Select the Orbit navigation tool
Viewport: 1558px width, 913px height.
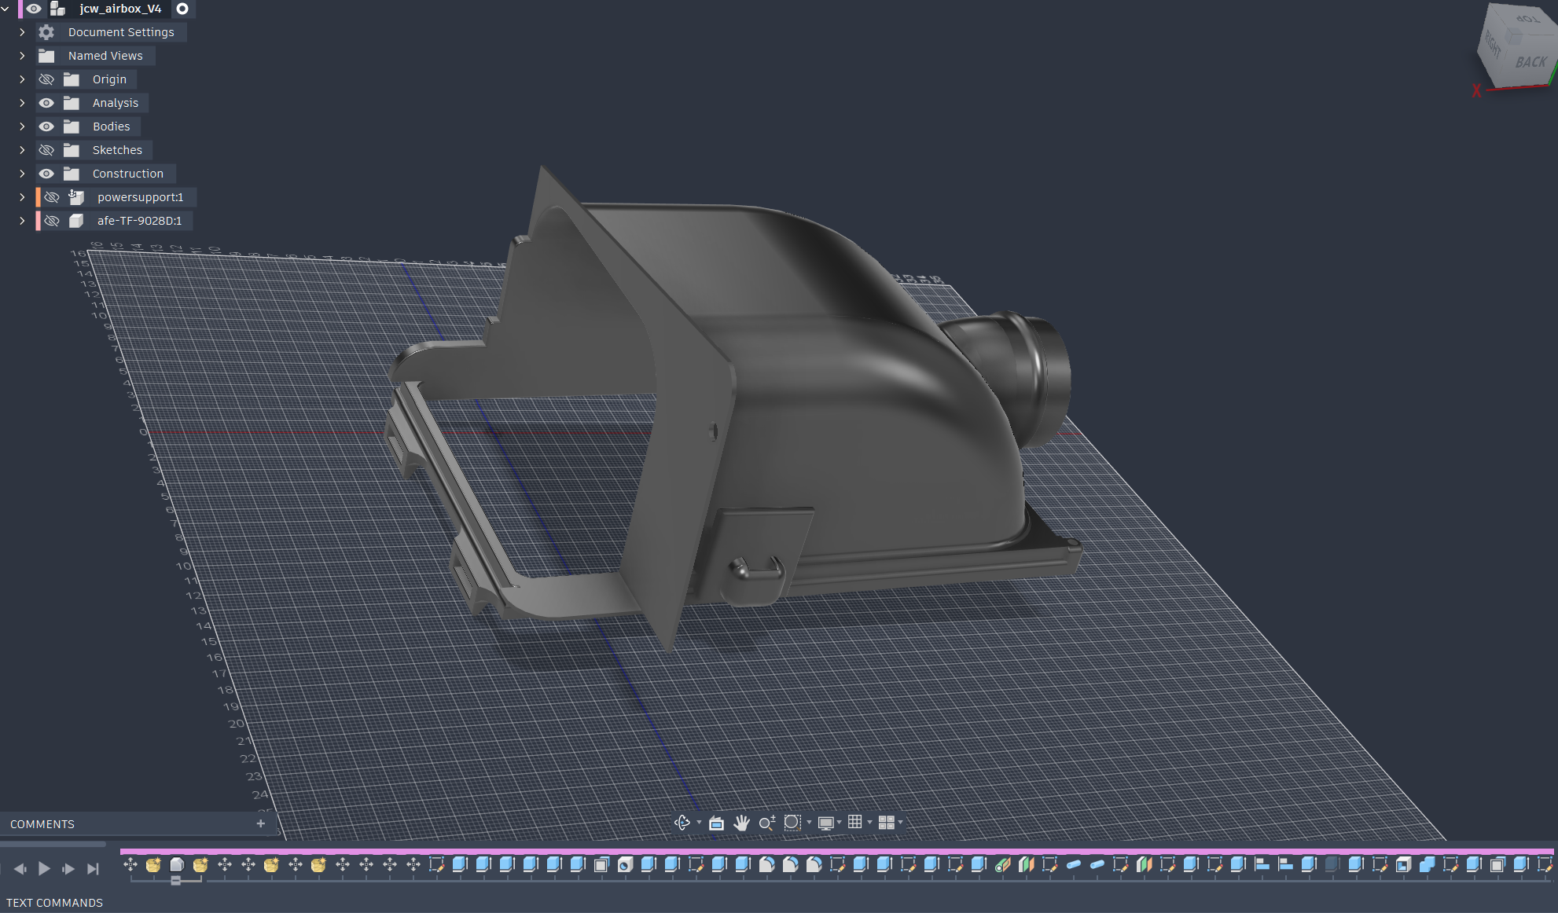682,823
